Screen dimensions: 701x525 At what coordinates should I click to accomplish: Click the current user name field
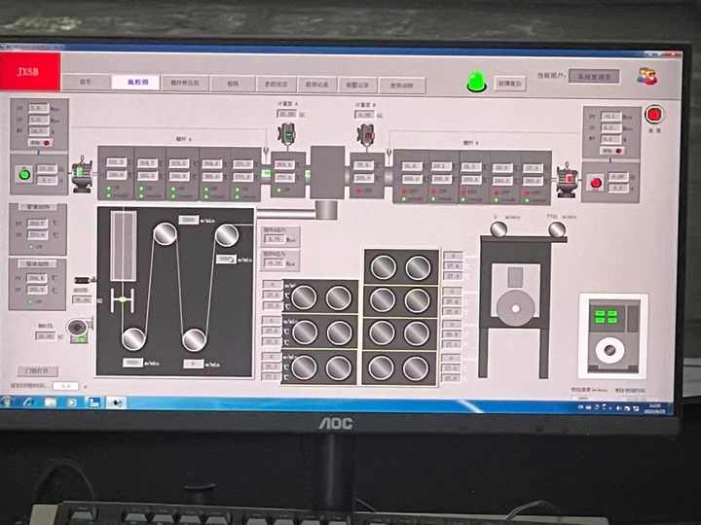tap(594, 77)
